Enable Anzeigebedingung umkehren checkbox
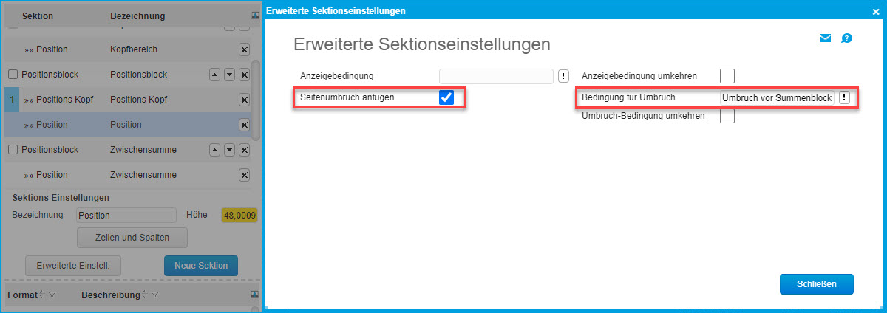The image size is (887, 313). [x=727, y=75]
